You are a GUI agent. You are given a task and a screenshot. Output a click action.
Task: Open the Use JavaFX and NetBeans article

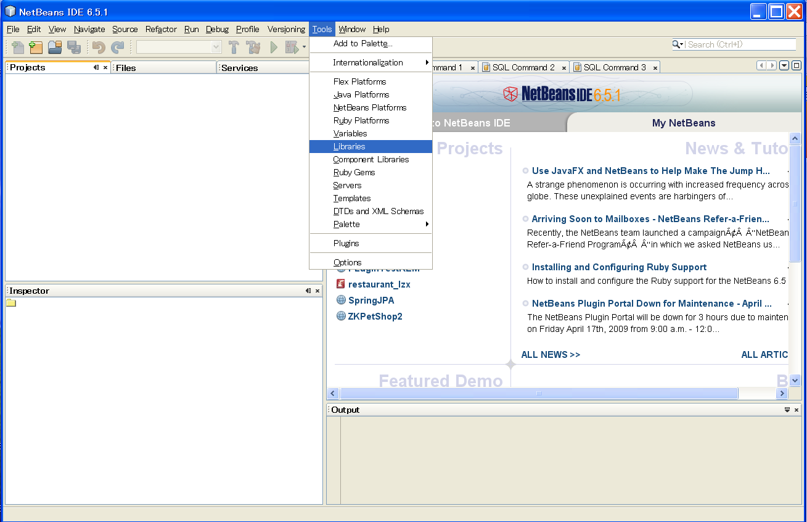point(650,171)
